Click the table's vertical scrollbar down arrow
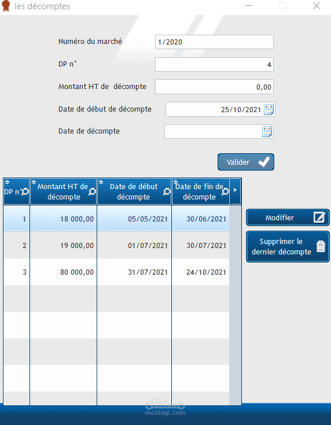 coord(235,400)
